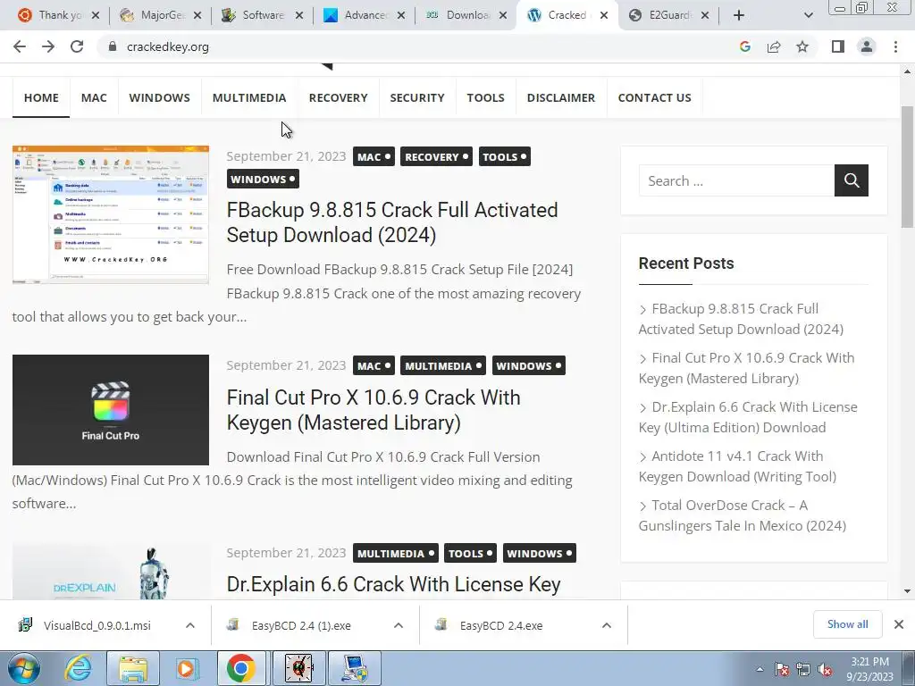Viewport: 915px width, 686px height.
Task: Show all downloads
Action: click(x=847, y=624)
